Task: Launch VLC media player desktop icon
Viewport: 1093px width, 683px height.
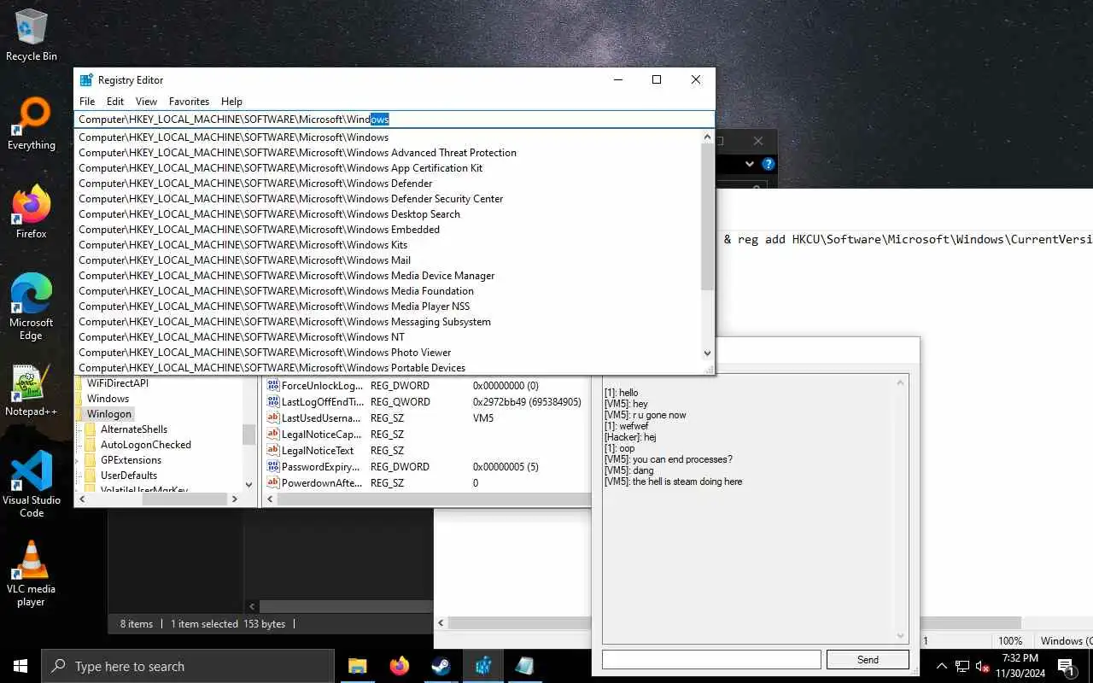Action: point(32,573)
